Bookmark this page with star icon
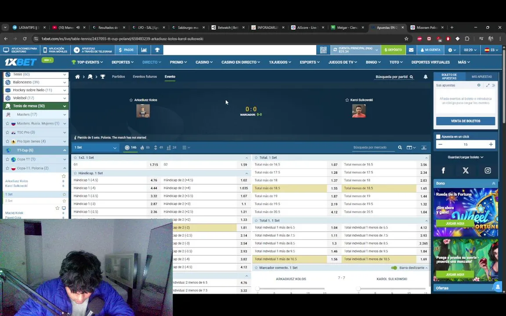Image resolution: width=506 pixels, height=316 pixels. point(406,39)
